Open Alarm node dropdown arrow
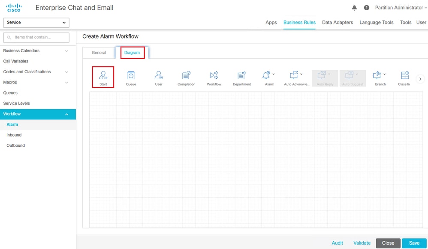This screenshot has width=428, height=249. 274,74
